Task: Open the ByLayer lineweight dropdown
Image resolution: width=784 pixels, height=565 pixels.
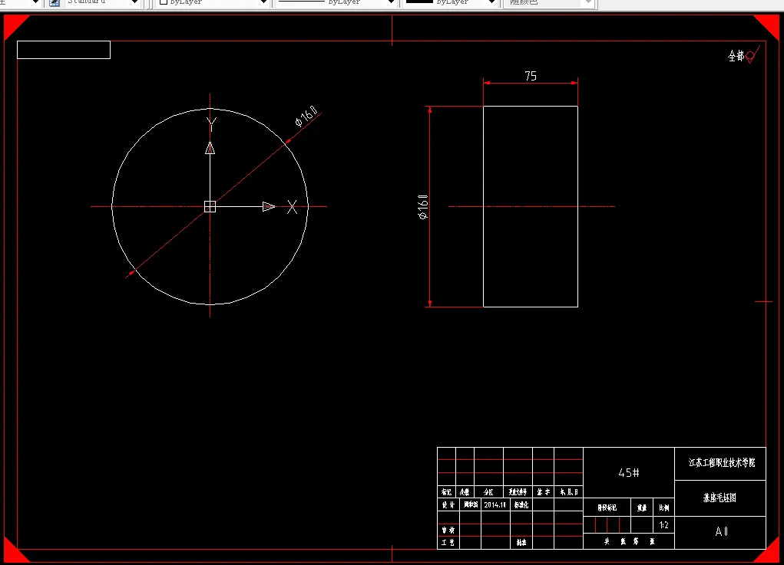Action: [x=450, y=2]
